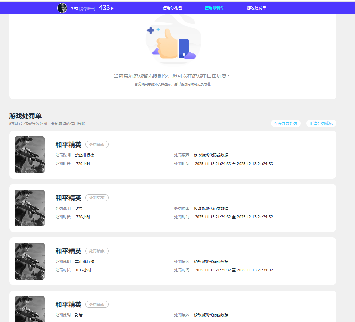Click the 申请处罚减免 button
Screen dimensions: 355x322
[x=321, y=123]
